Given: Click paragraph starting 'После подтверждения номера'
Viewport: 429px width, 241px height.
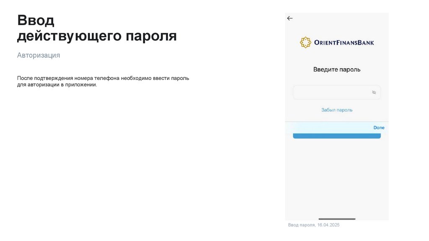Looking at the screenshot, I should [103, 82].
